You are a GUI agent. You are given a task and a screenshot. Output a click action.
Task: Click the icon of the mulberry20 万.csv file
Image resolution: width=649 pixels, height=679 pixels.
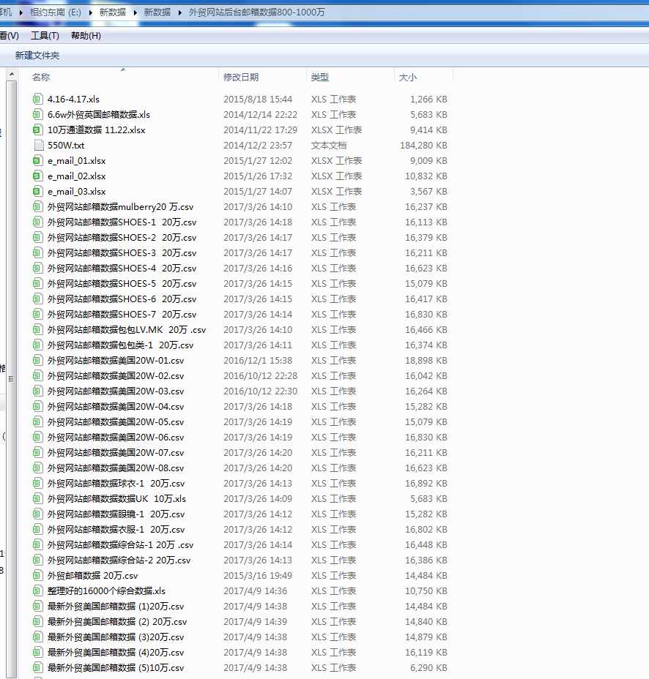(37, 206)
